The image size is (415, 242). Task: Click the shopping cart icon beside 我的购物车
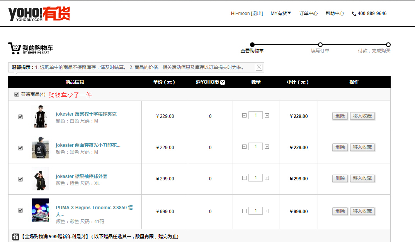(14, 48)
